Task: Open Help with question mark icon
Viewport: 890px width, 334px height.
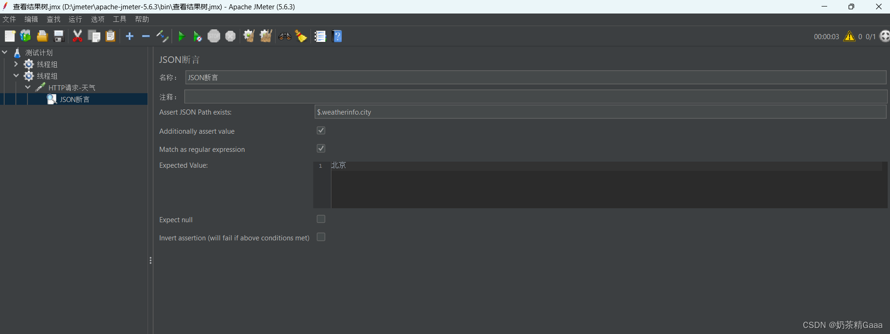Action: click(337, 36)
